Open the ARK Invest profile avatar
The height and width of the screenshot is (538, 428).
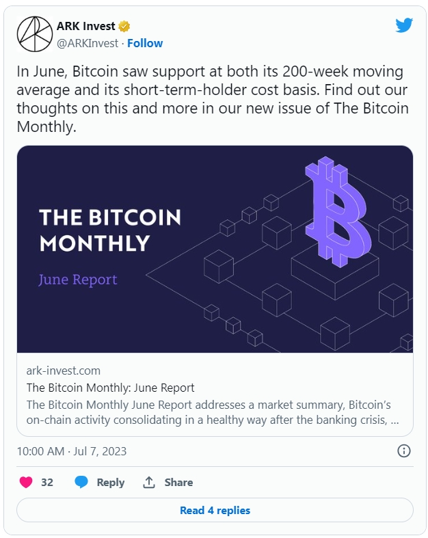[x=34, y=34]
